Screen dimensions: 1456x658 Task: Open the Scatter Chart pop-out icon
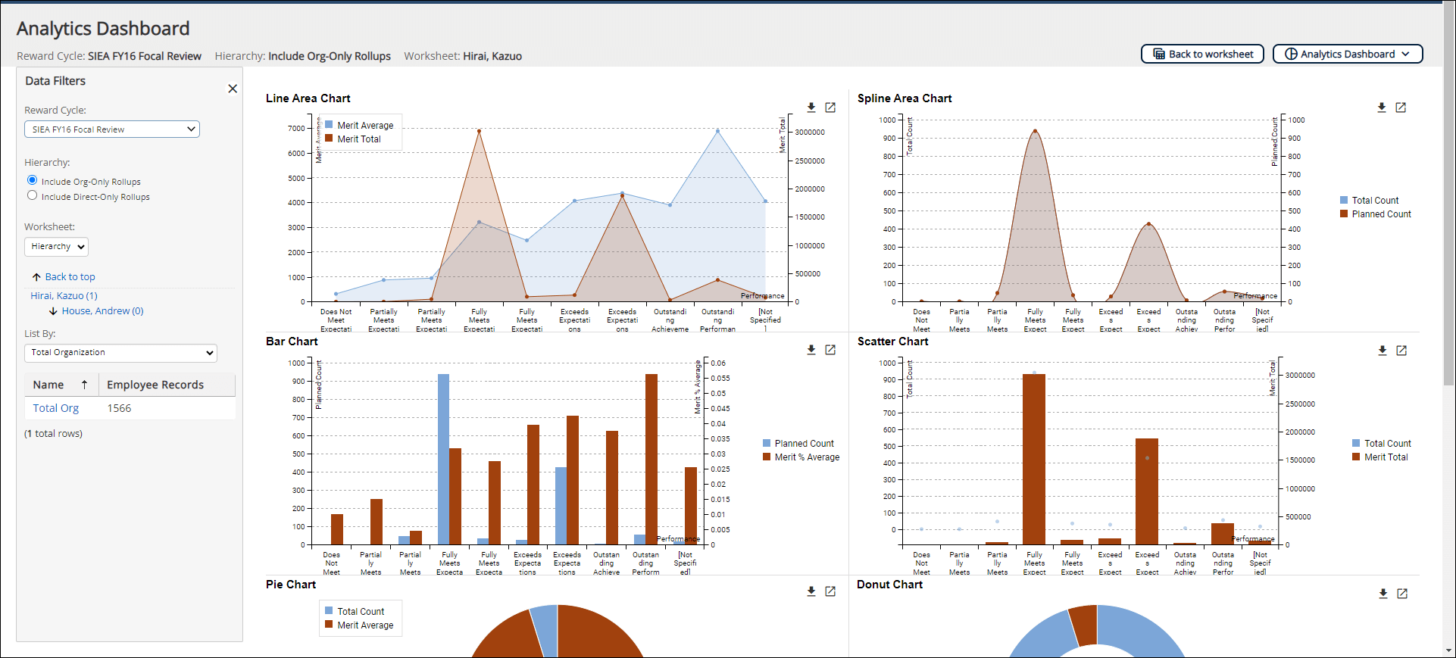1401,351
